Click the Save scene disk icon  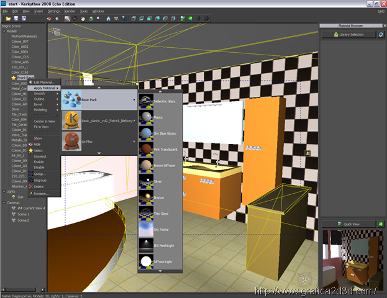[x=16, y=19]
